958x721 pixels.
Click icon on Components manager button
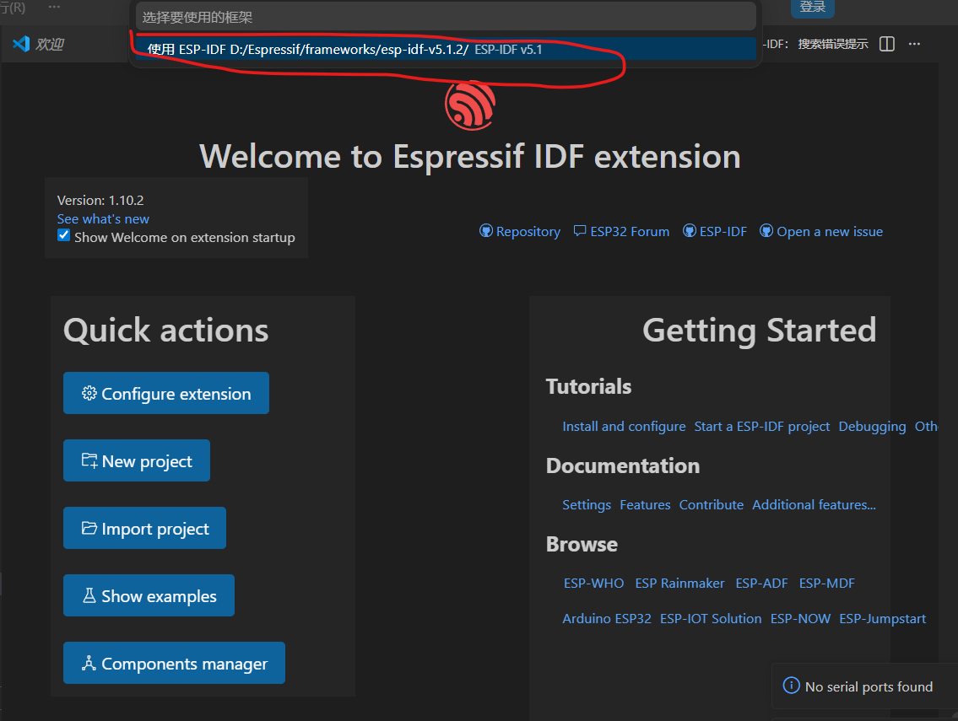[89, 663]
